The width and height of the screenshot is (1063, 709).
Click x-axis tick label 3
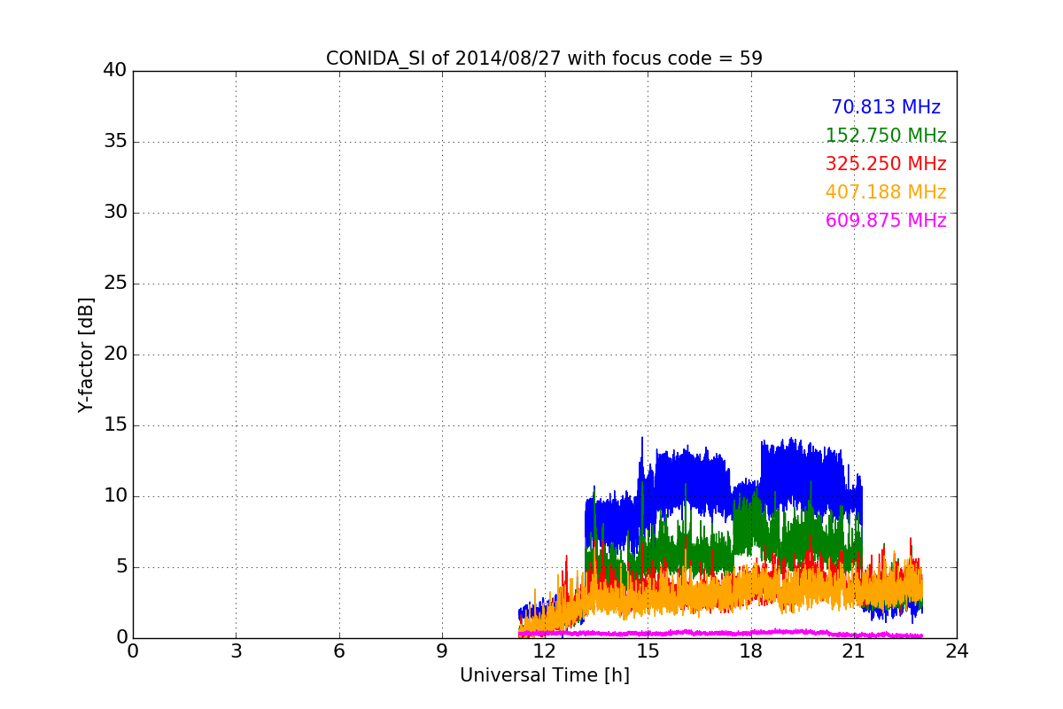[x=236, y=651]
